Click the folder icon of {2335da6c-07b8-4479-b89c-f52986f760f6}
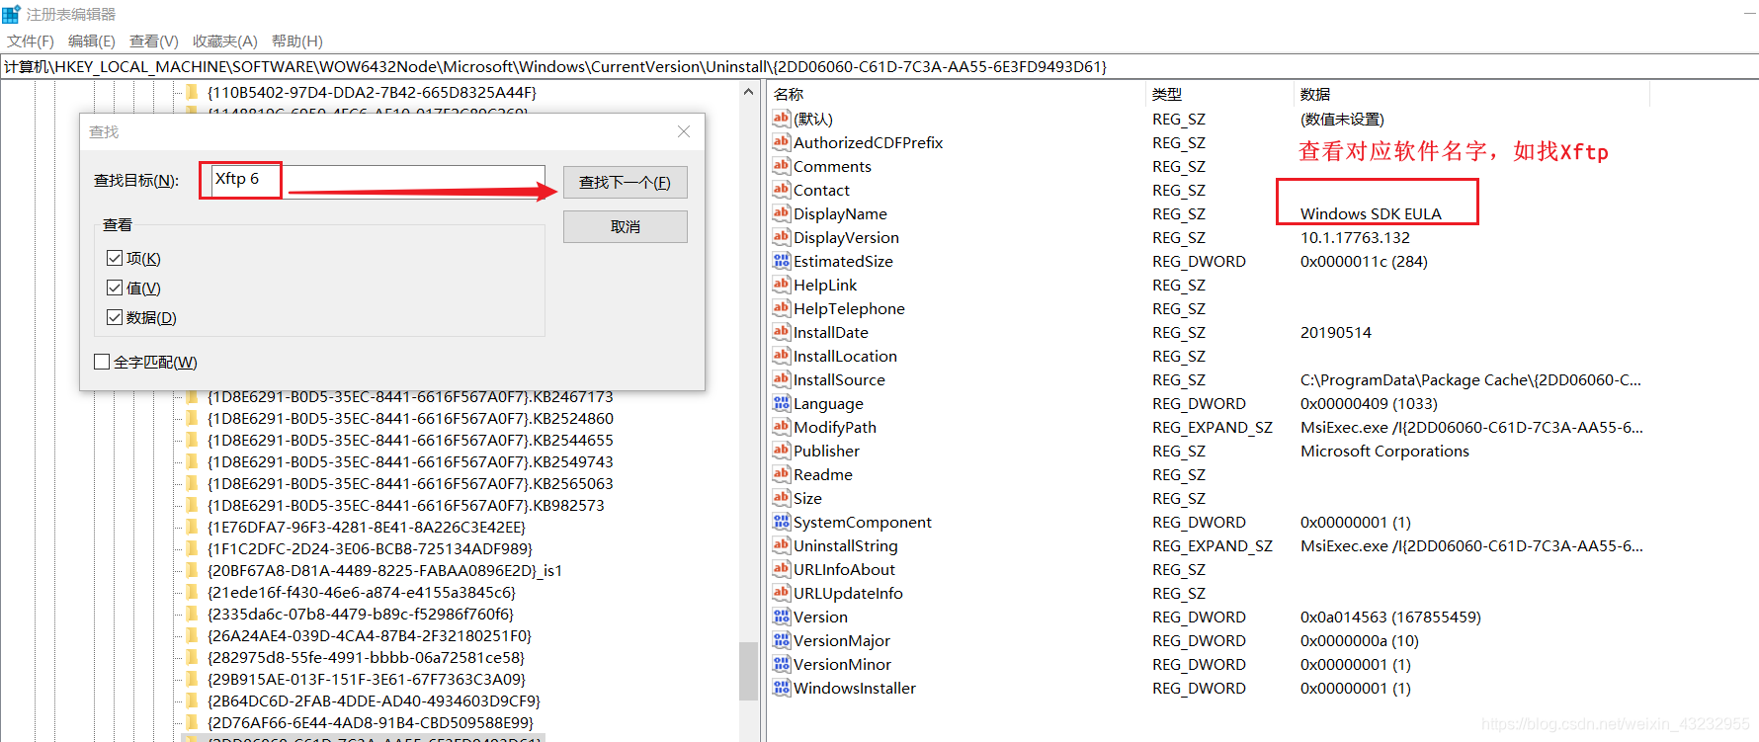This screenshot has width=1759, height=742. point(192,614)
